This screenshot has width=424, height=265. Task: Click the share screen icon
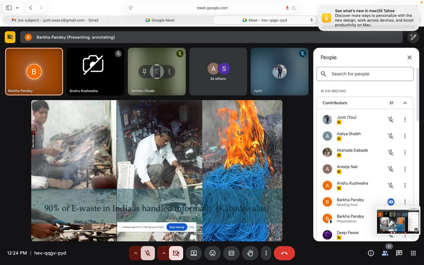(x=194, y=253)
